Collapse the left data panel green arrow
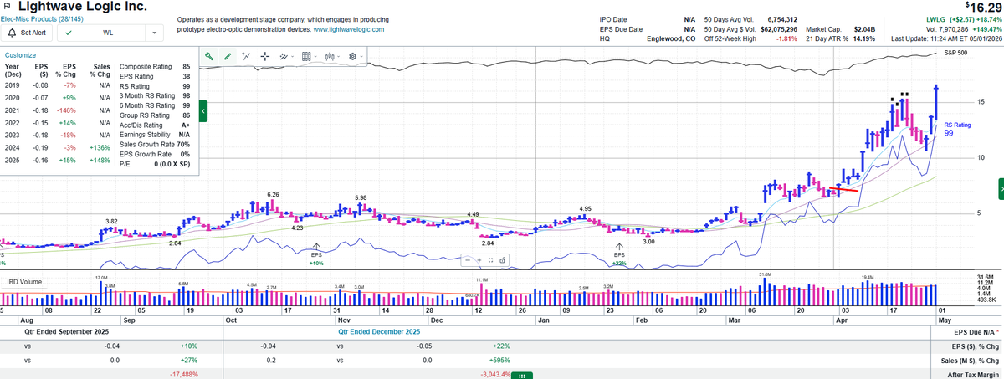 (x=203, y=111)
